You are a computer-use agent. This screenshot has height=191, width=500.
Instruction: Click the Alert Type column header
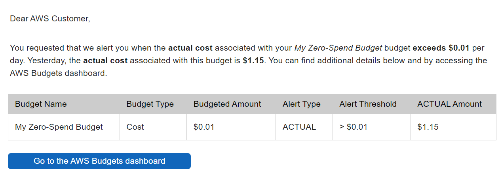tap(302, 104)
